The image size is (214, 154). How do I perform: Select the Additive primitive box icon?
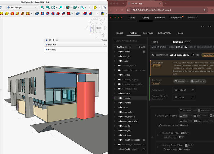(x=28, y=14)
